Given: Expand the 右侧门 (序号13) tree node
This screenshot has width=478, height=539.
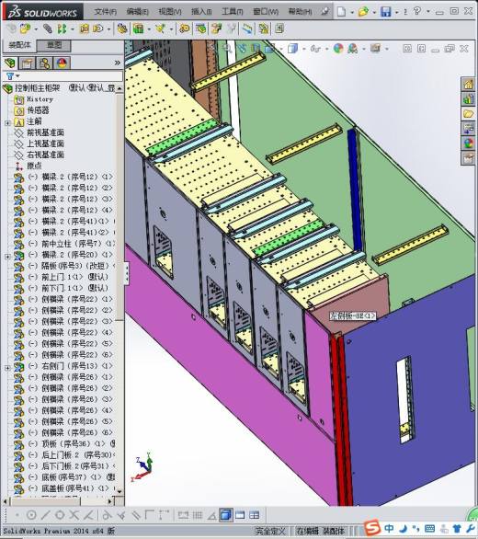Looking at the screenshot, I should pyautogui.click(x=7, y=368).
